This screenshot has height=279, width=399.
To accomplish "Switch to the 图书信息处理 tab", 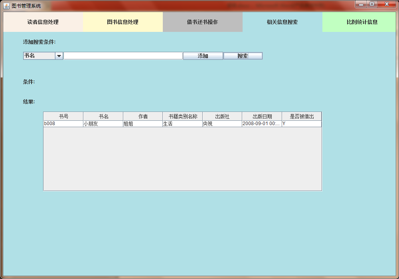I will pos(123,22).
